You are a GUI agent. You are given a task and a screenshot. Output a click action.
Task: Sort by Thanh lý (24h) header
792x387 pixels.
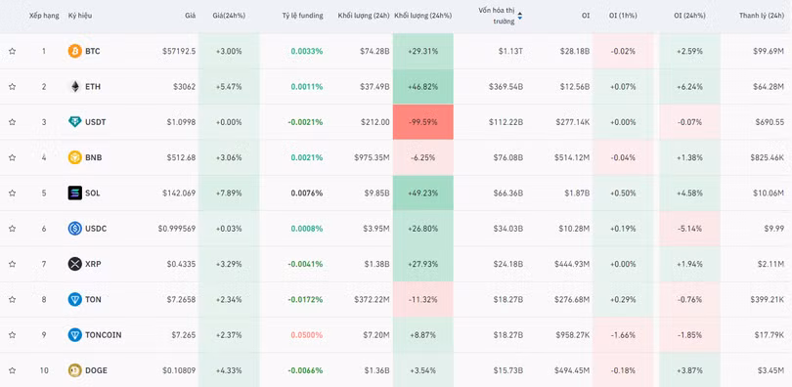point(762,16)
